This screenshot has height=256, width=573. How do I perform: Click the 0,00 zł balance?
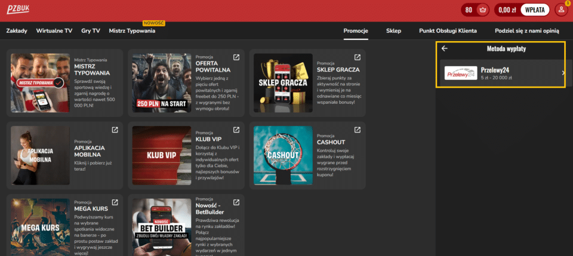[507, 10]
